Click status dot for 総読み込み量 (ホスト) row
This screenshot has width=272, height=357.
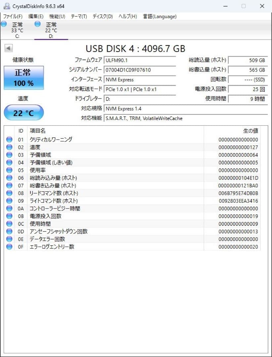(x=9, y=178)
